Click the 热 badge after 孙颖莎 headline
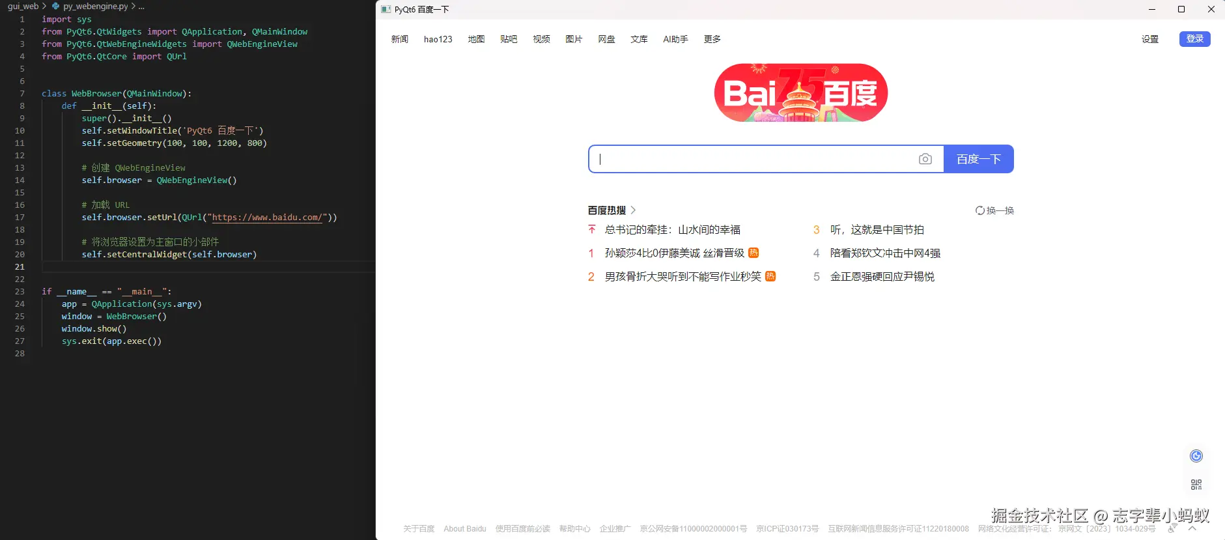This screenshot has width=1225, height=540. pos(753,253)
